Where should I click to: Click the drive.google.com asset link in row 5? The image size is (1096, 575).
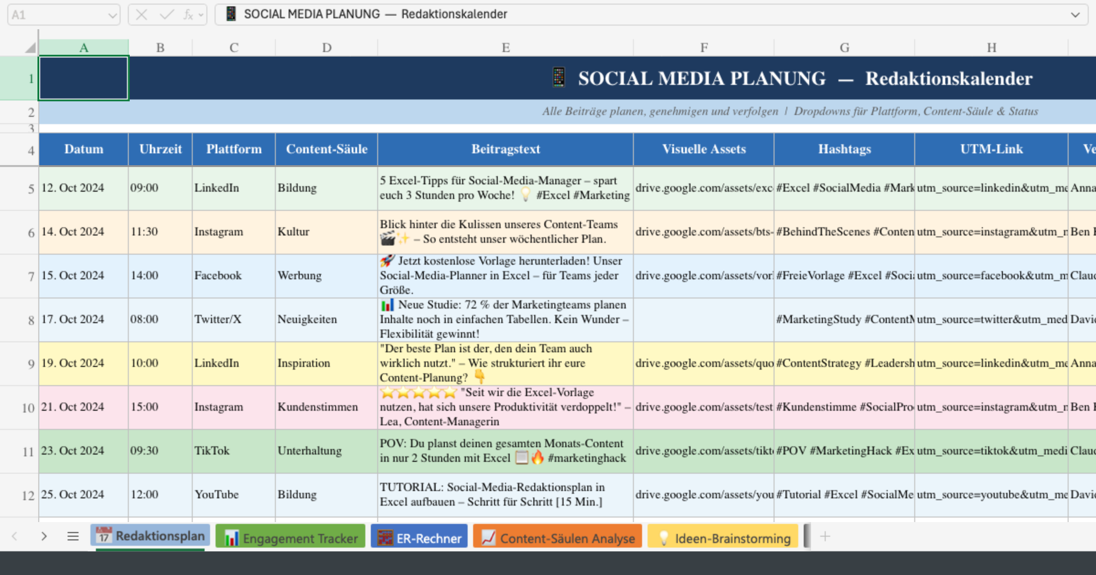click(x=703, y=188)
